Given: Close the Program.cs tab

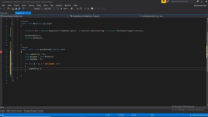Looking at the screenshot, I should [30, 13].
